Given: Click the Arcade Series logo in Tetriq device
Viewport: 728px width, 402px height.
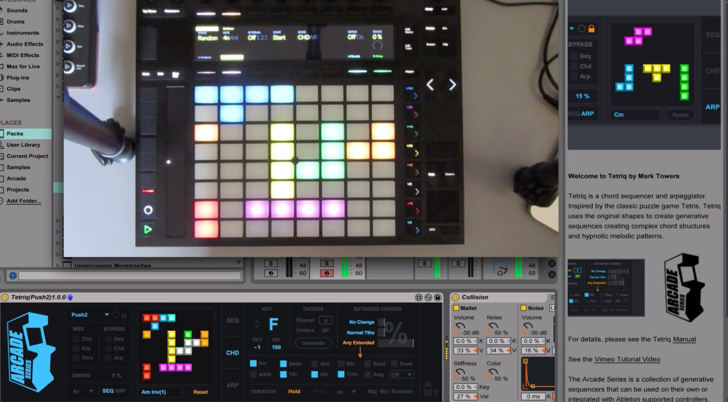Looking at the screenshot, I should (31, 351).
